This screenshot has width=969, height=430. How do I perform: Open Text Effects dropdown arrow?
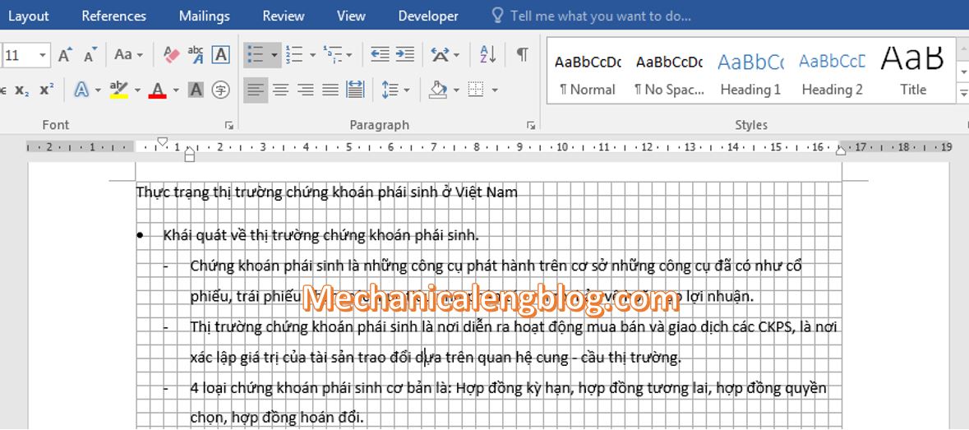click(98, 90)
